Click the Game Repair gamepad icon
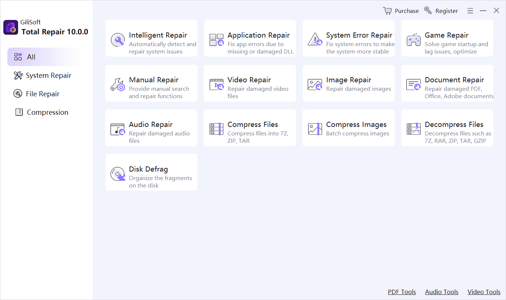 (x=414, y=40)
